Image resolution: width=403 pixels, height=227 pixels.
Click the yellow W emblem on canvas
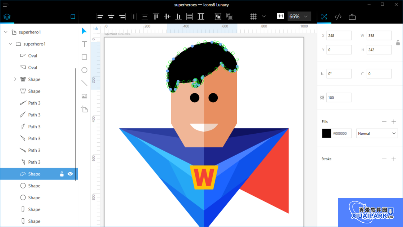[x=204, y=177]
